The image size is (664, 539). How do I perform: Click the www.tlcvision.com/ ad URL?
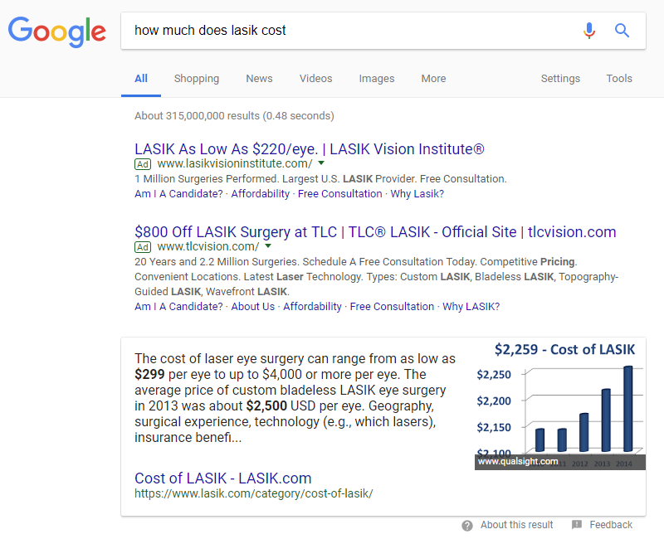pyautogui.click(x=208, y=246)
